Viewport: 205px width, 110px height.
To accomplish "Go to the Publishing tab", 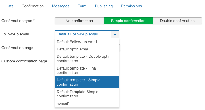I will (x=104, y=6).
